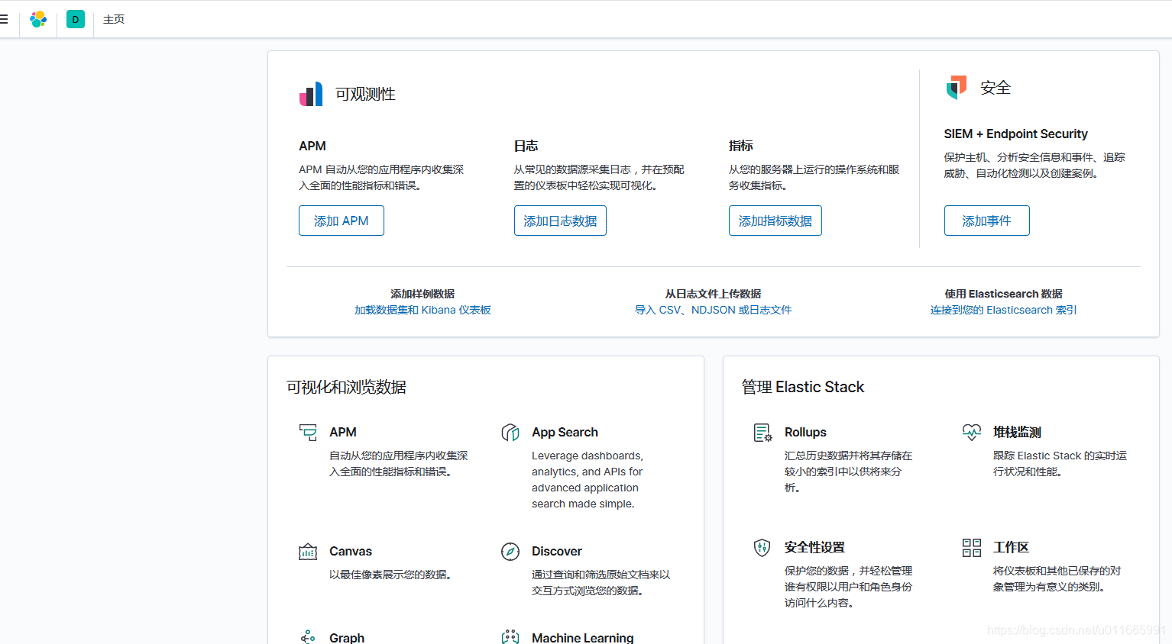Open the 导入 CSV、NDJSON 或日志文件 link

(x=713, y=310)
